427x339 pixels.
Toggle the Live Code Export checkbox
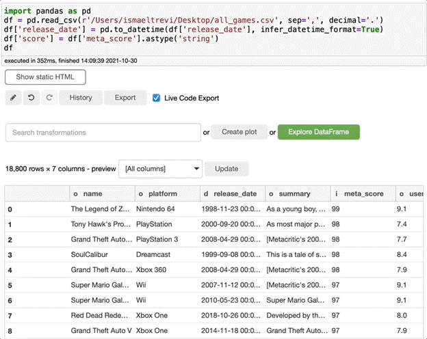click(157, 98)
